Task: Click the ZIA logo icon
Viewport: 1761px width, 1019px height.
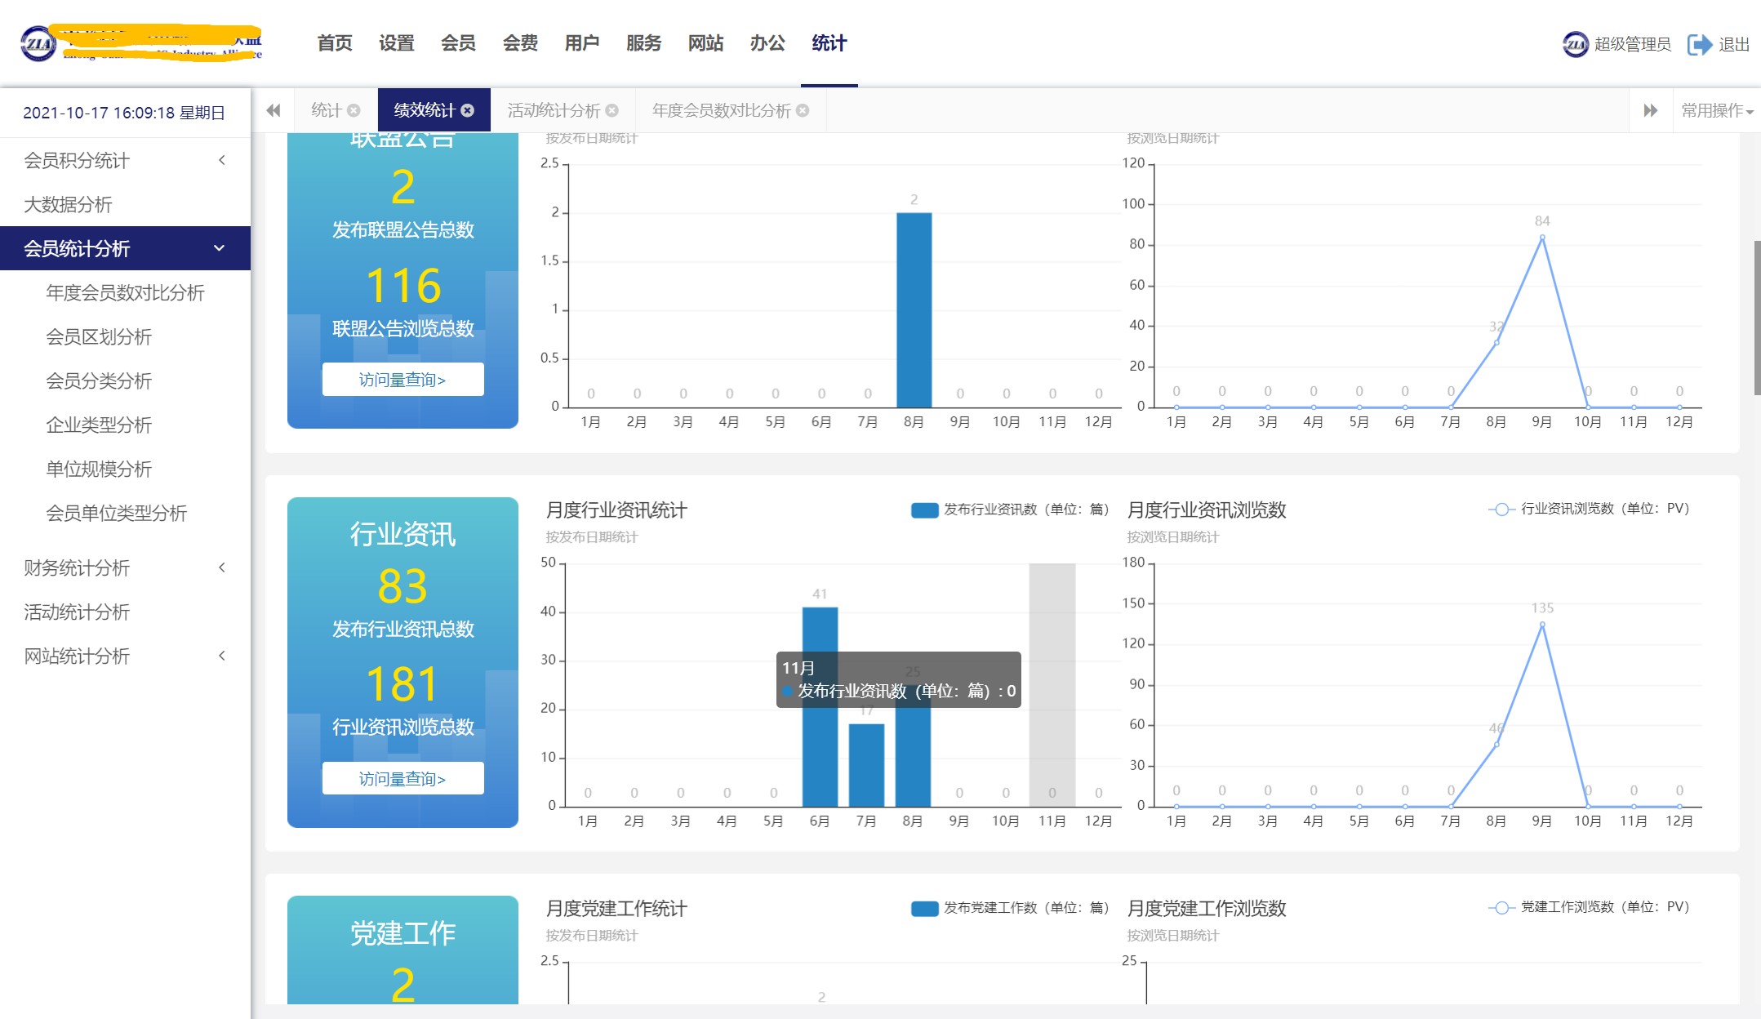Action: (38, 43)
